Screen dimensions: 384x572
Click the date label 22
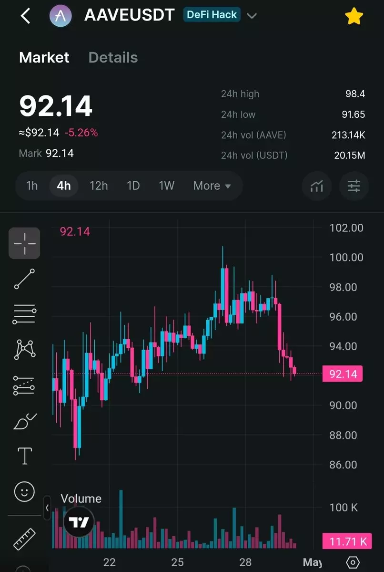point(109,562)
